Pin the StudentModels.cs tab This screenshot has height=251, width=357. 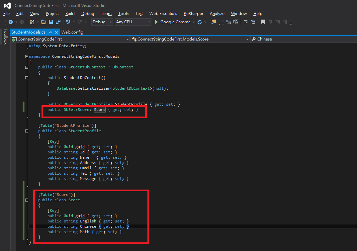tap(50, 32)
